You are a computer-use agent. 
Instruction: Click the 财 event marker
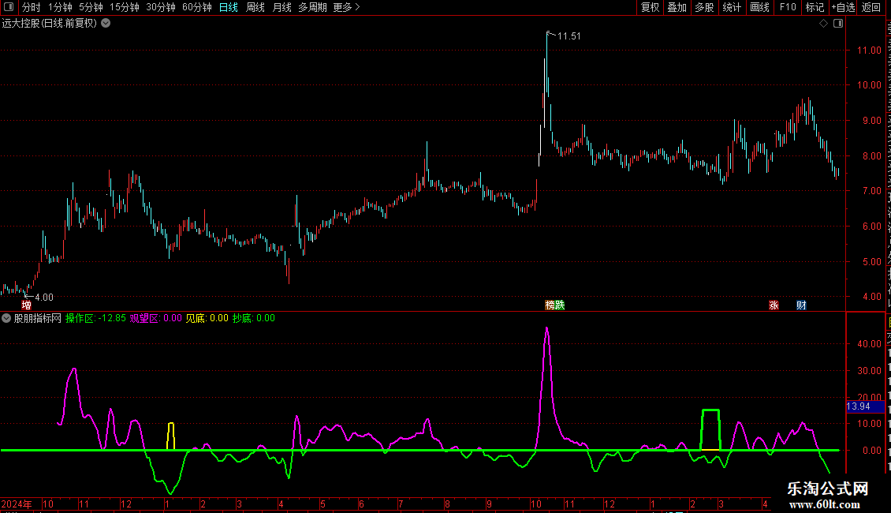[801, 305]
